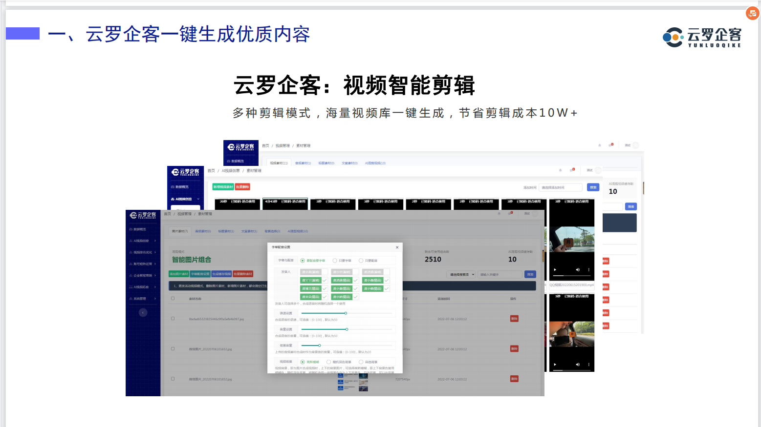Screen dimensions: 761x427
Task: Click the middle window's message badge icon
Action: (572, 170)
